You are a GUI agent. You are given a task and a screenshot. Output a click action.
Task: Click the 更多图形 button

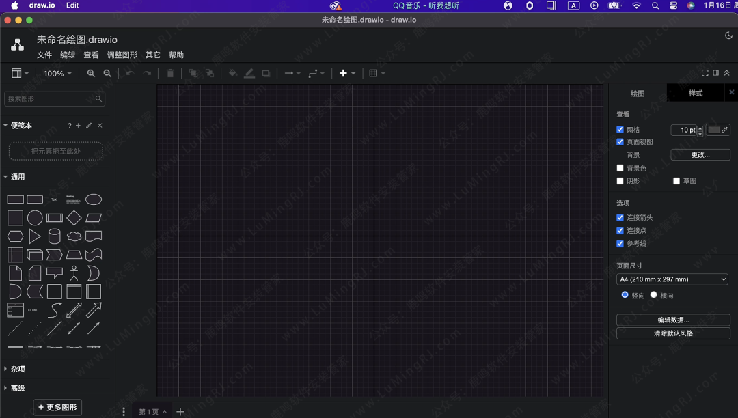(x=57, y=407)
